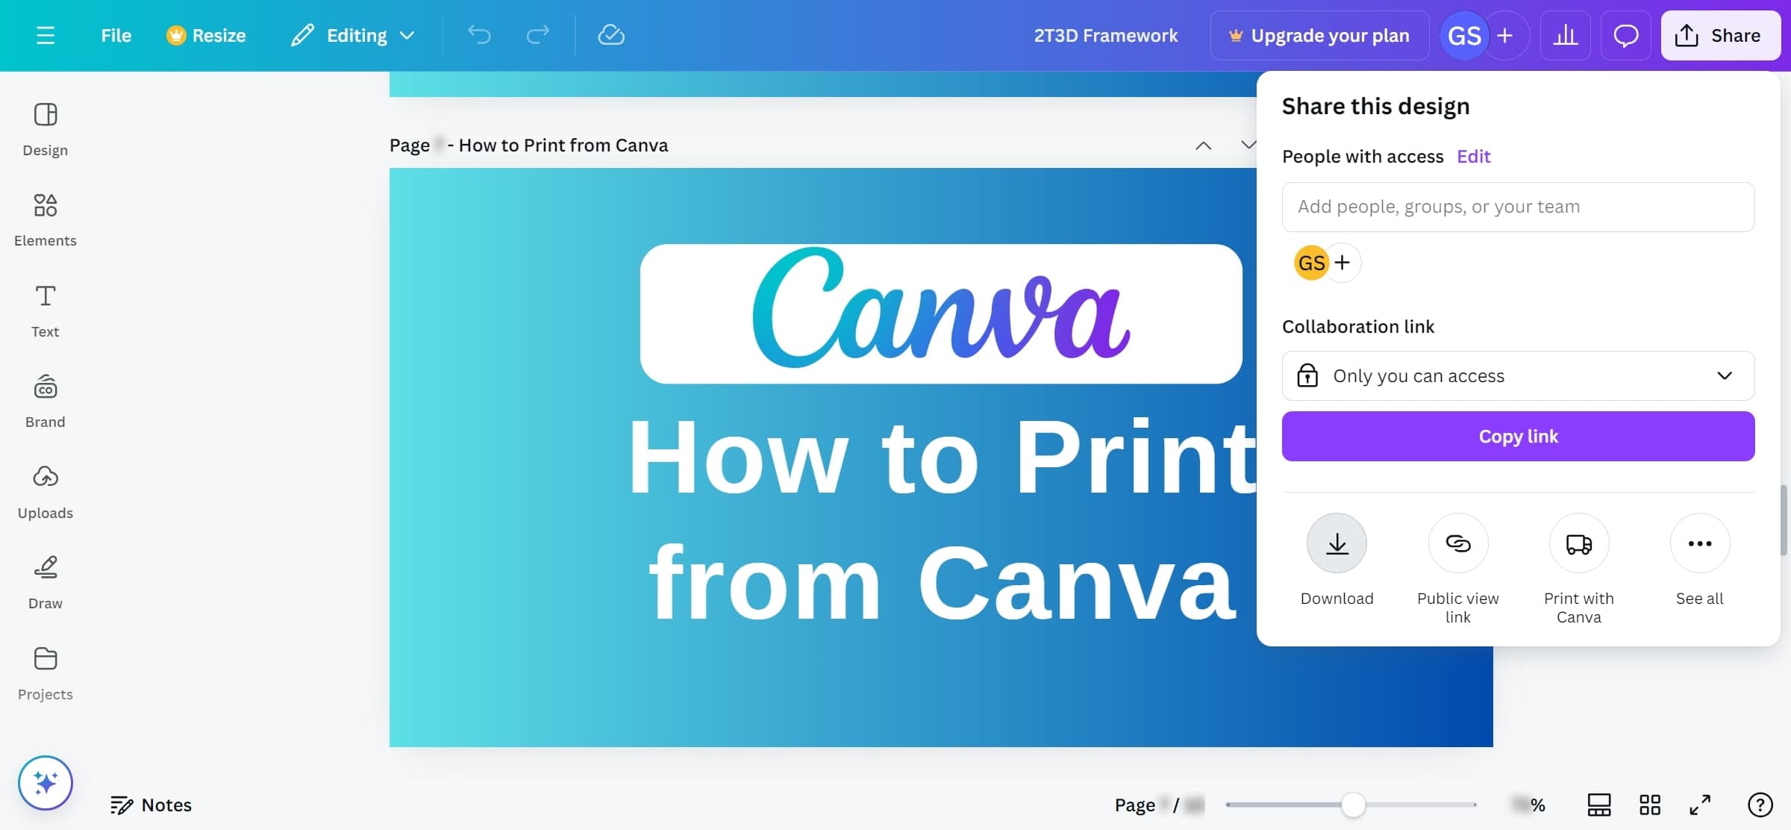Undo the last action

coord(479,35)
